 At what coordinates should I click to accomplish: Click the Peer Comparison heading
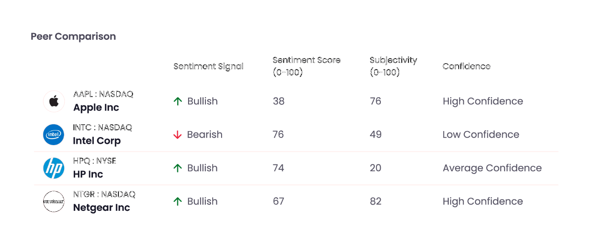[x=73, y=36]
